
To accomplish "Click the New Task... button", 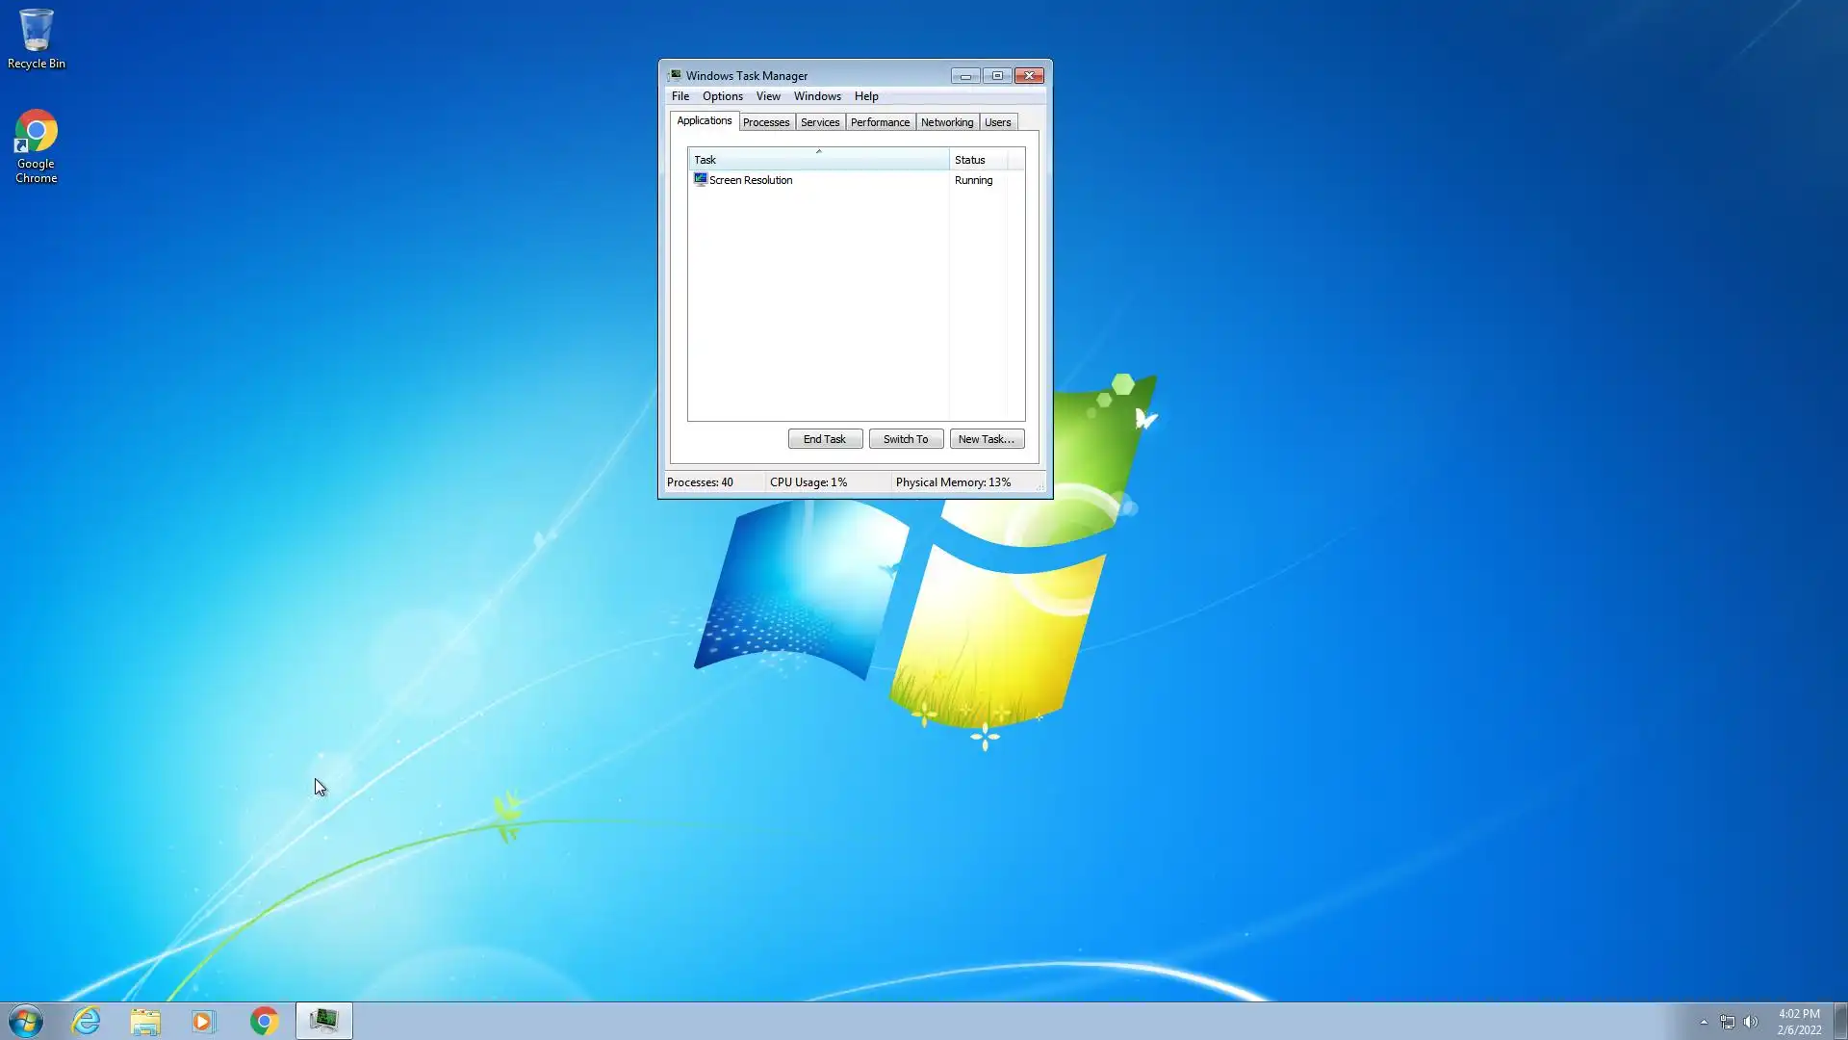I will click(x=987, y=439).
